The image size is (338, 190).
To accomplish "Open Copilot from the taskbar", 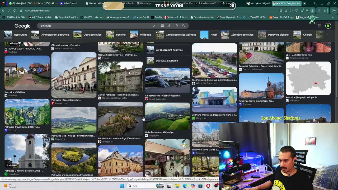I will (193, 186).
